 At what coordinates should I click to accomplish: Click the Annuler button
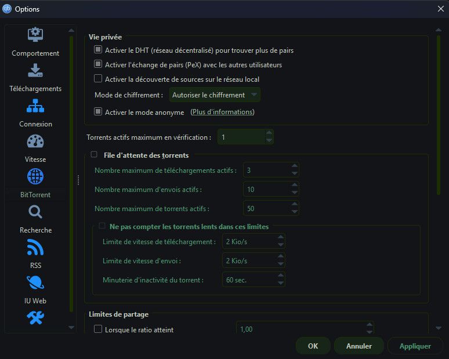[x=359, y=346]
